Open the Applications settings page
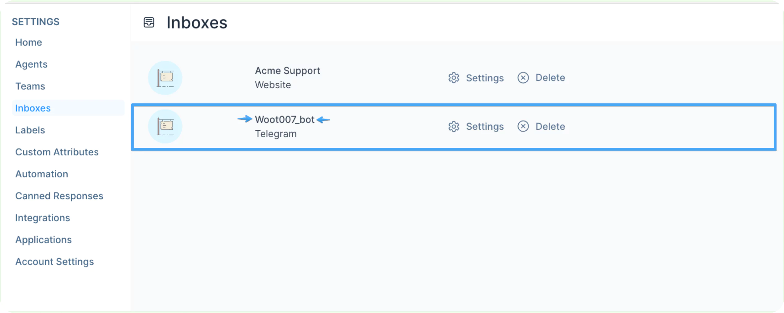The height and width of the screenshot is (313, 784). coord(44,240)
